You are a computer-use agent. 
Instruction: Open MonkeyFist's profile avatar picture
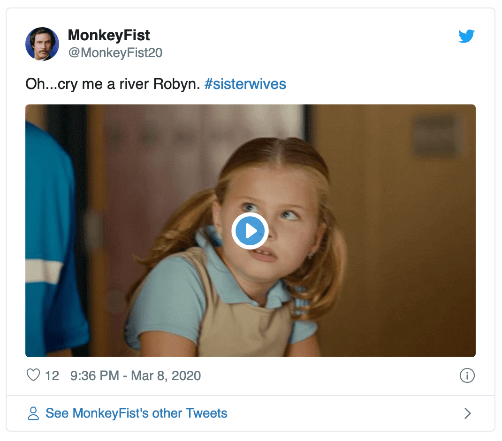[x=42, y=44]
